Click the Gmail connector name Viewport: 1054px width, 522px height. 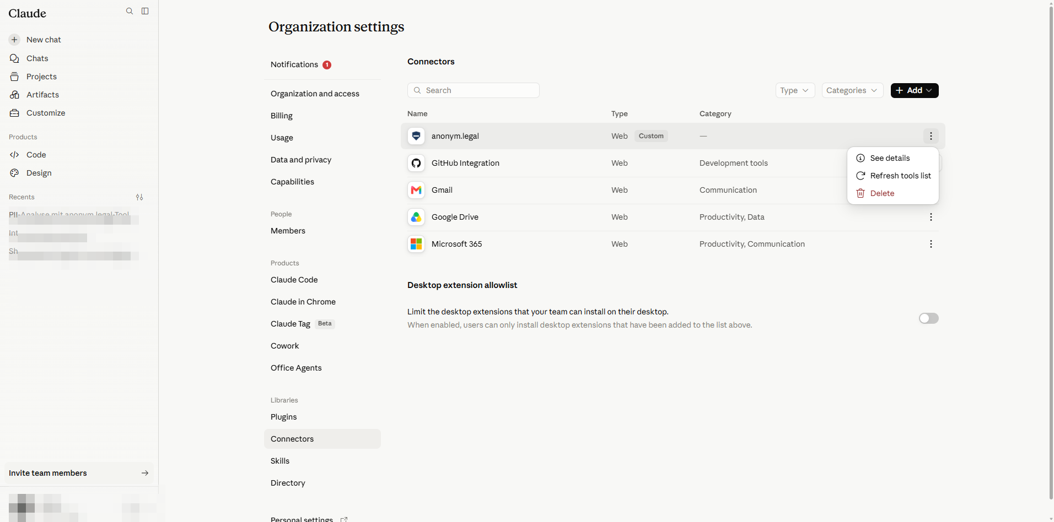(x=442, y=190)
